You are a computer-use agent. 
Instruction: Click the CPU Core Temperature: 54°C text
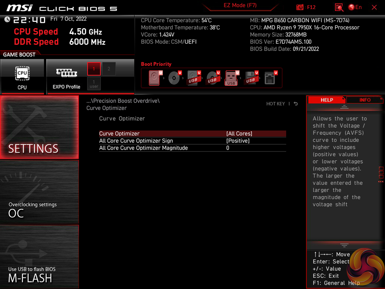(x=176, y=20)
